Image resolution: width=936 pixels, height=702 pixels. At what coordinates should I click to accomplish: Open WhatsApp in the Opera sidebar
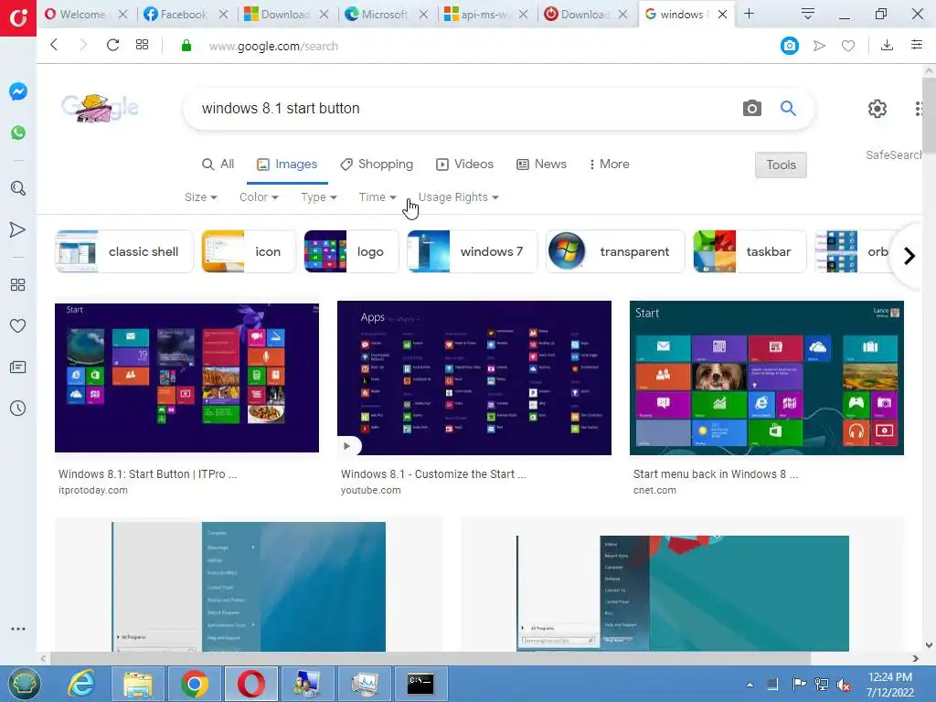(18, 133)
